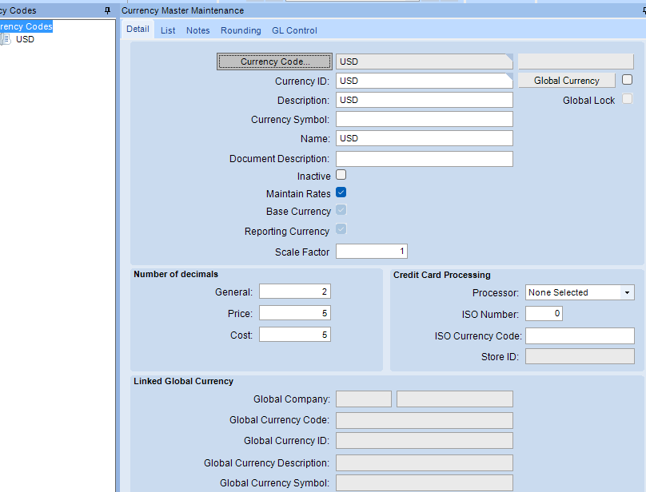Focus the ISO Number field
Screen dimensions: 646x492
[x=544, y=314]
